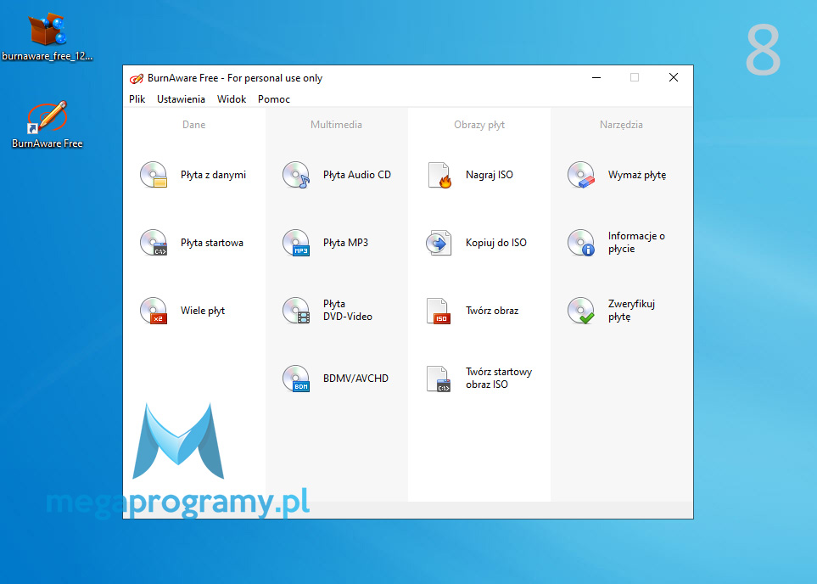Viewport: 817px width, 584px height.
Task: Click the Nagraj ISO flame icon
Action: click(439, 175)
